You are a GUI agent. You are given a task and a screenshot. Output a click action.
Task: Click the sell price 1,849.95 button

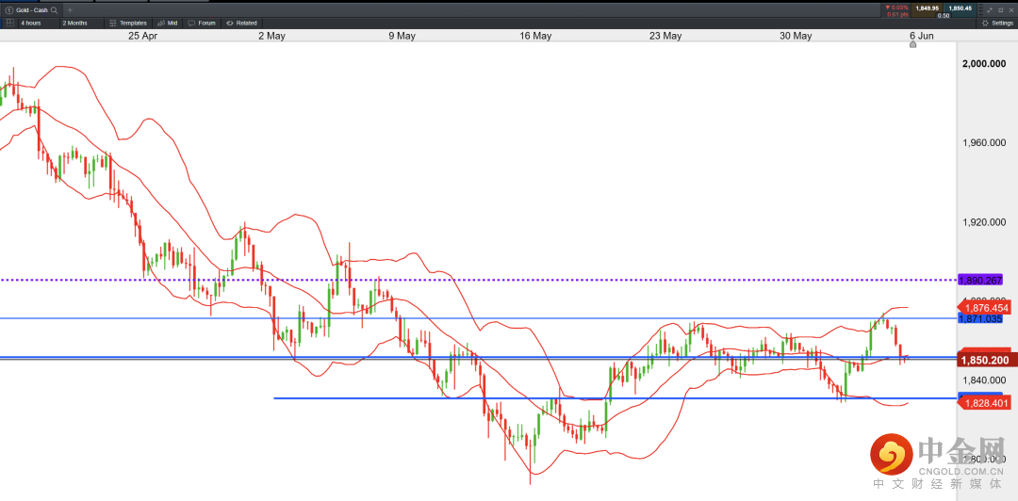[x=927, y=8]
